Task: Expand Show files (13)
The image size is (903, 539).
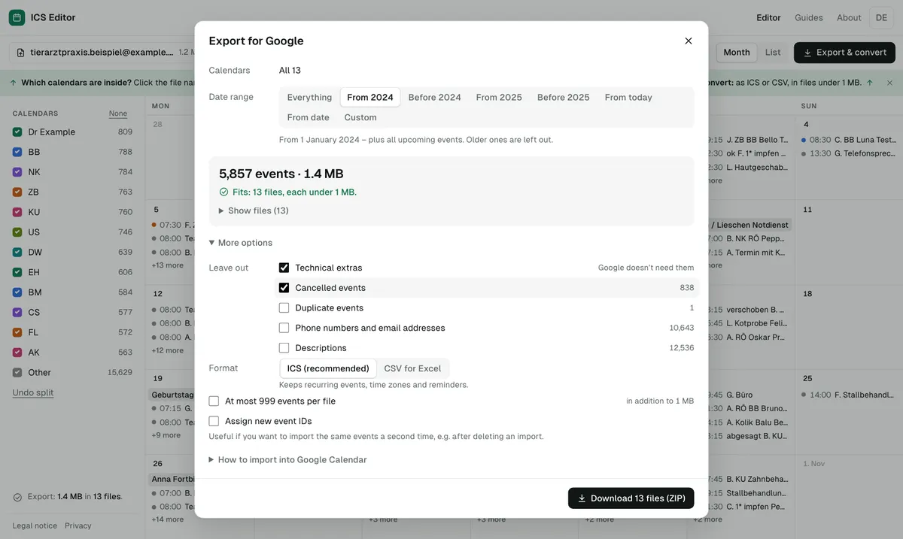Action: point(254,210)
